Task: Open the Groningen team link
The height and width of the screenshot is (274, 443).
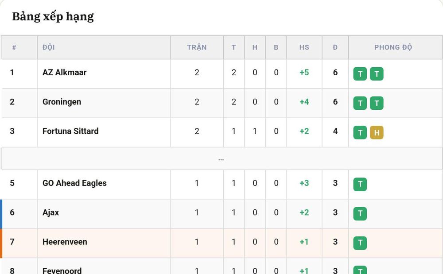Action: click(62, 102)
